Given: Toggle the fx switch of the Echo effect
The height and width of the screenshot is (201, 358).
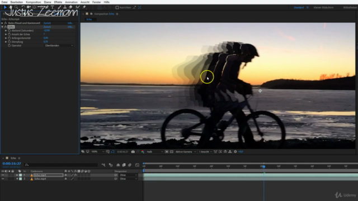Looking at the screenshot, I should (6, 27).
